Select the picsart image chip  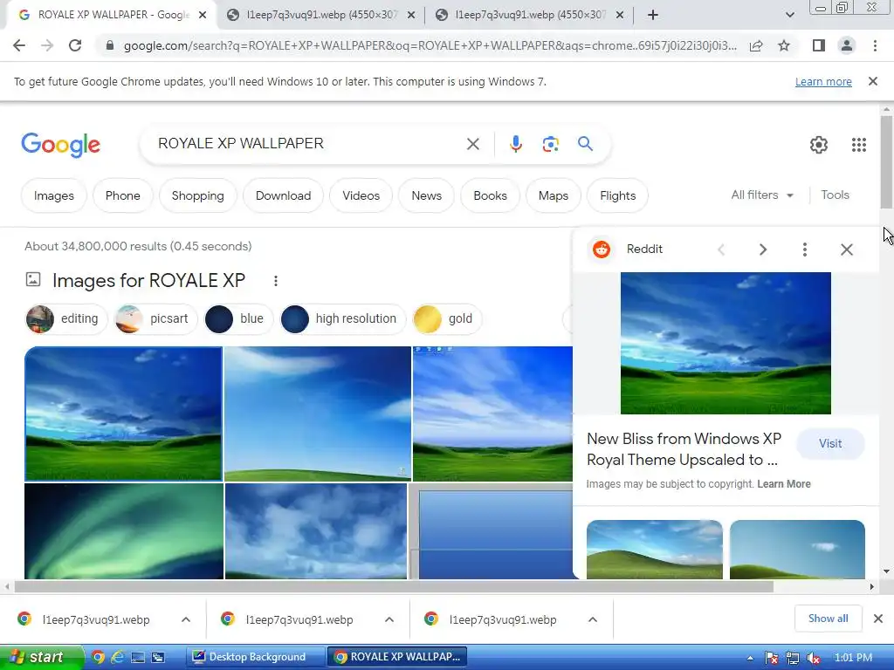[x=155, y=318]
